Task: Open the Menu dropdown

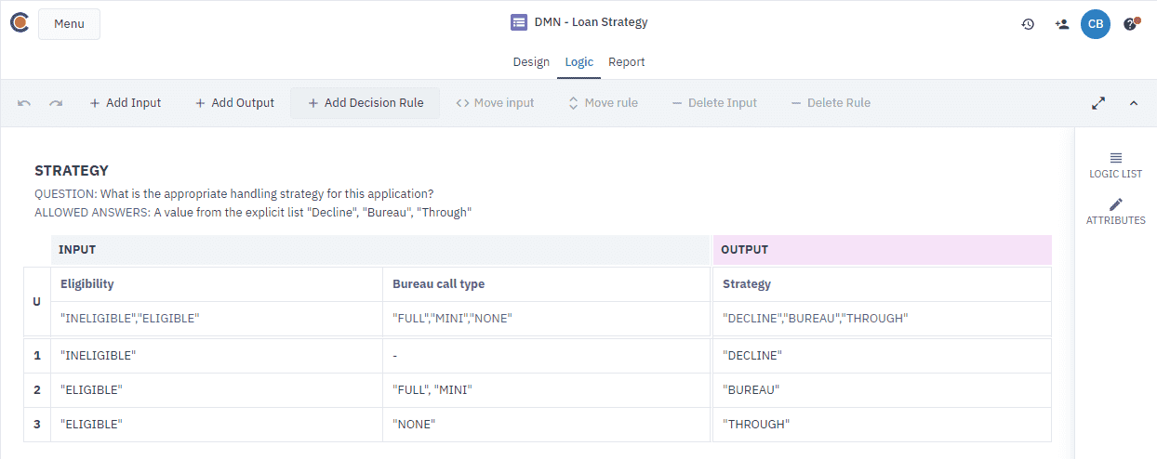Action: [69, 24]
